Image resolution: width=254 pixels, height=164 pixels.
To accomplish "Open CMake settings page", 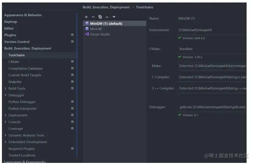I will click(x=14, y=62).
